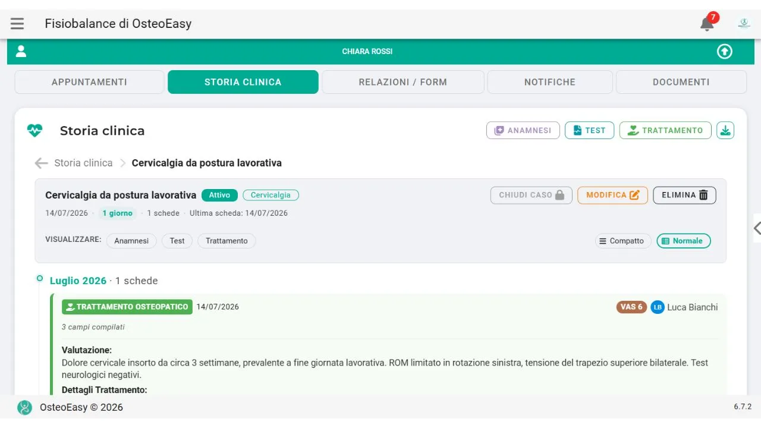
Task: Click the OsteoEasy logo in the footer
Action: click(x=24, y=407)
